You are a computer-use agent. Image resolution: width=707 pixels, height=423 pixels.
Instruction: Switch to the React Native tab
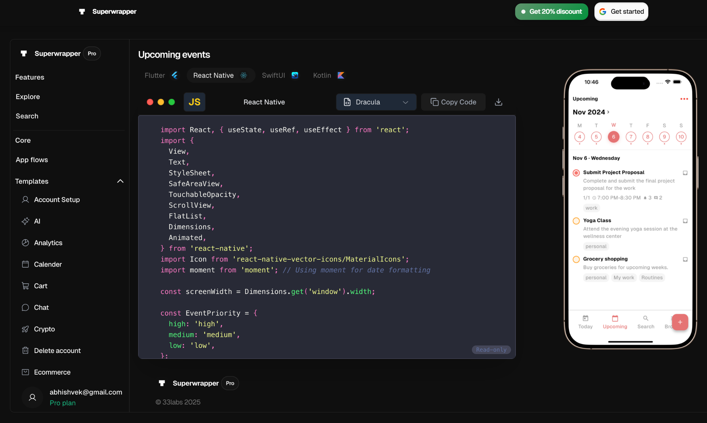click(221, 75)
